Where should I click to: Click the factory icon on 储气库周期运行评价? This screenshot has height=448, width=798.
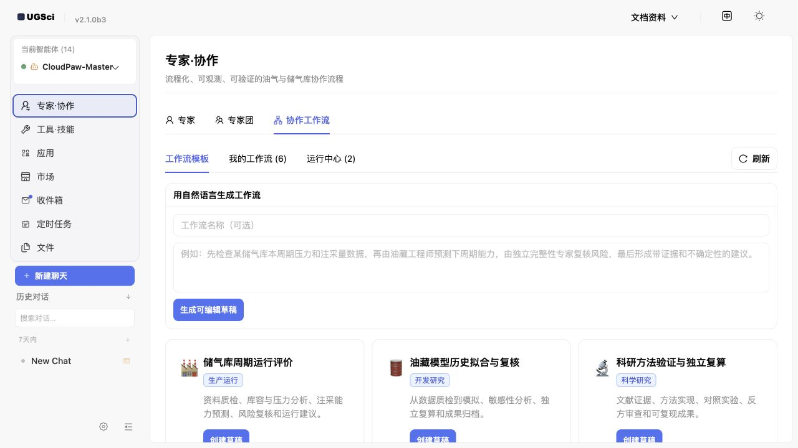[189, 368]
